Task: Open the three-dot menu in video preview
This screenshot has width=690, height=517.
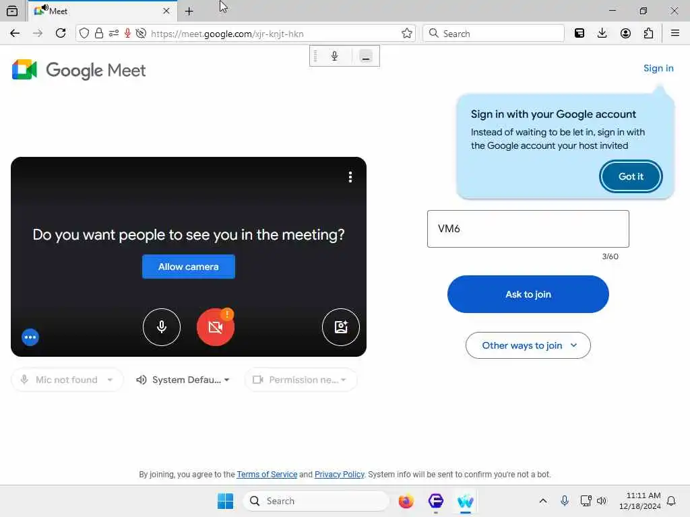Action: [350, 177]
